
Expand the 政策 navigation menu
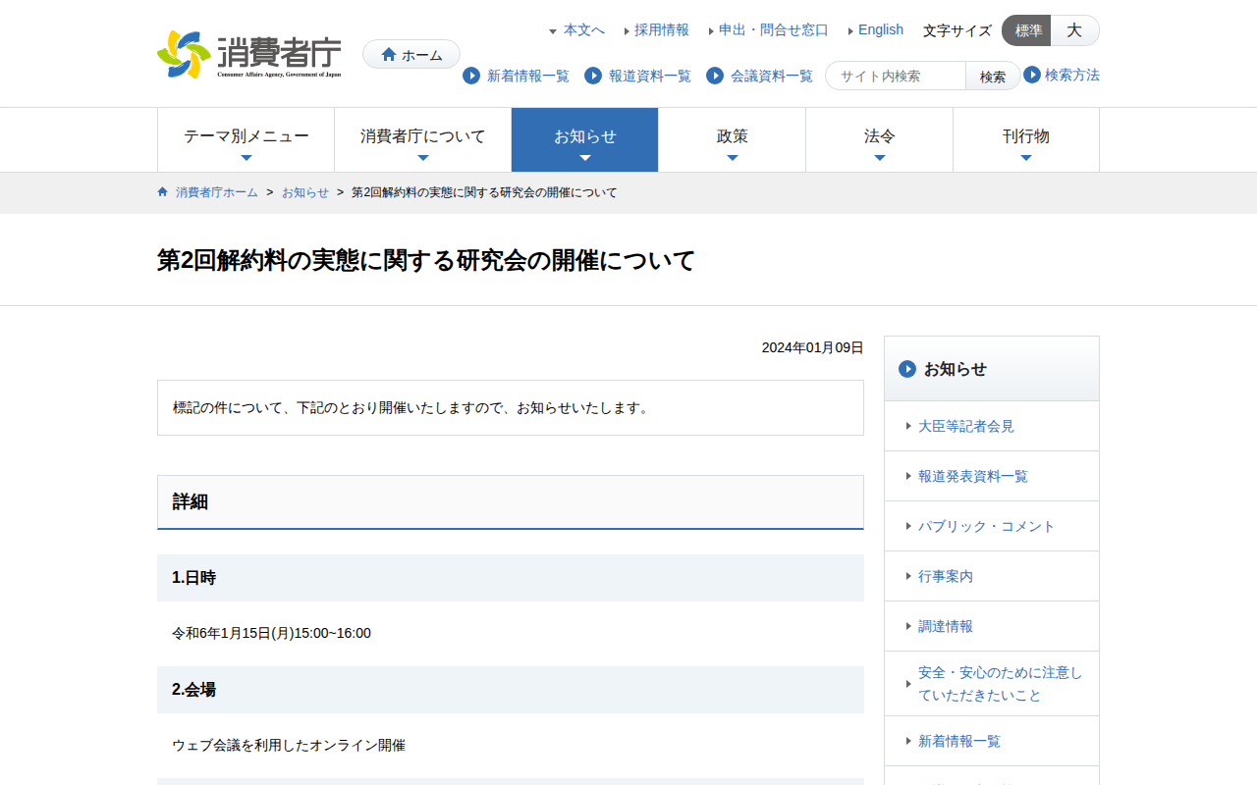pos(732,140)
